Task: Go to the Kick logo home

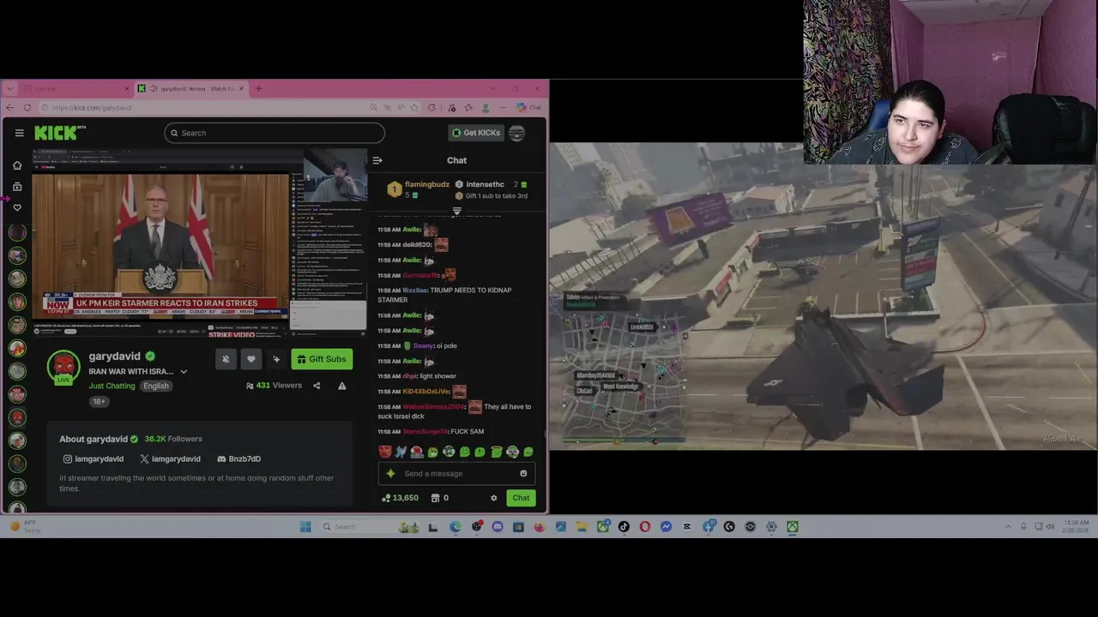Action: click(60, 133)
